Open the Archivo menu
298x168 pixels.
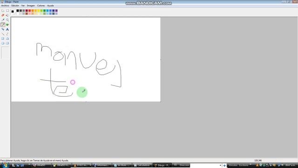tap(5, 6)
